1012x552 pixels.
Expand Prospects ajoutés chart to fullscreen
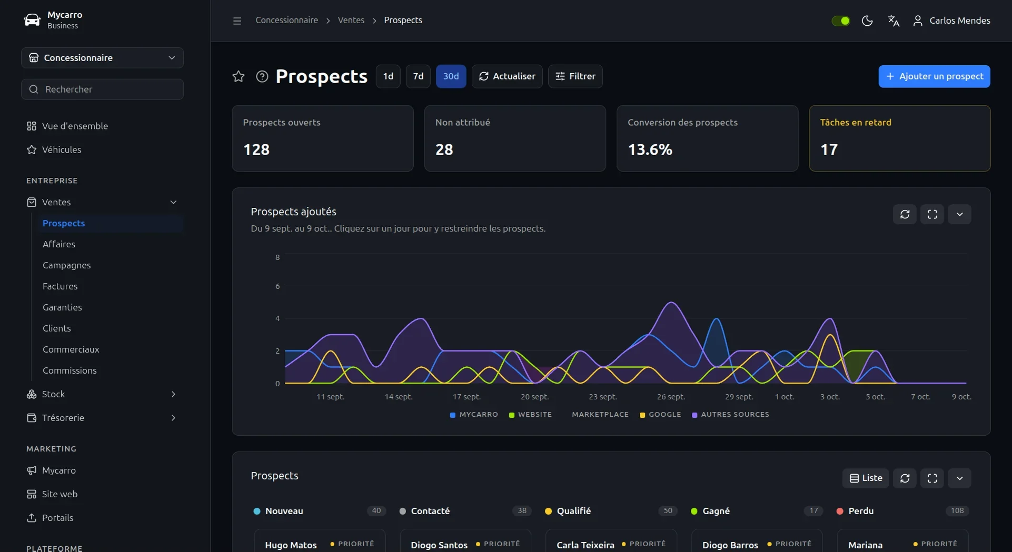(x=932, y=214)
